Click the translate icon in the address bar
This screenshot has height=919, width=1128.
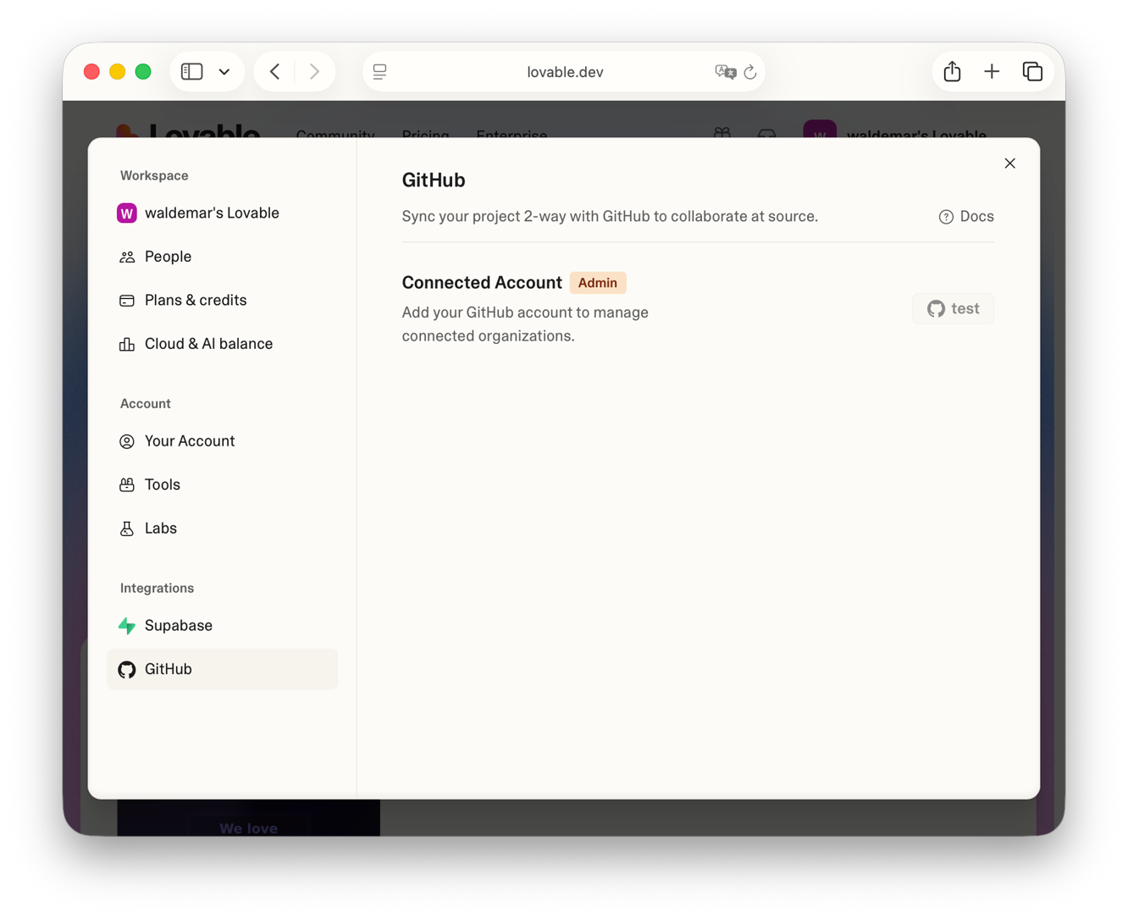724,72
